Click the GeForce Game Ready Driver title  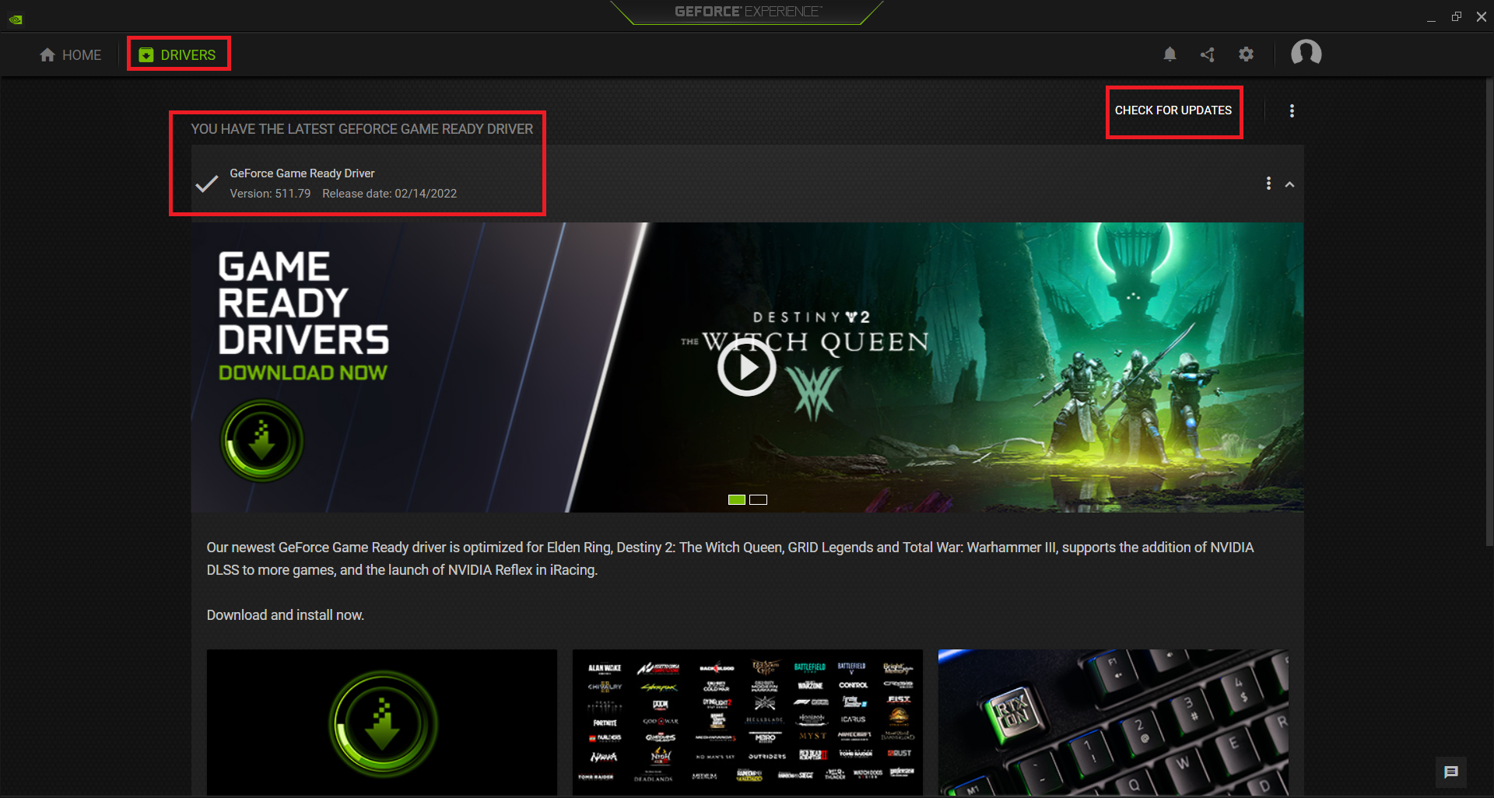pyautogui.click(x=302, y=173)
